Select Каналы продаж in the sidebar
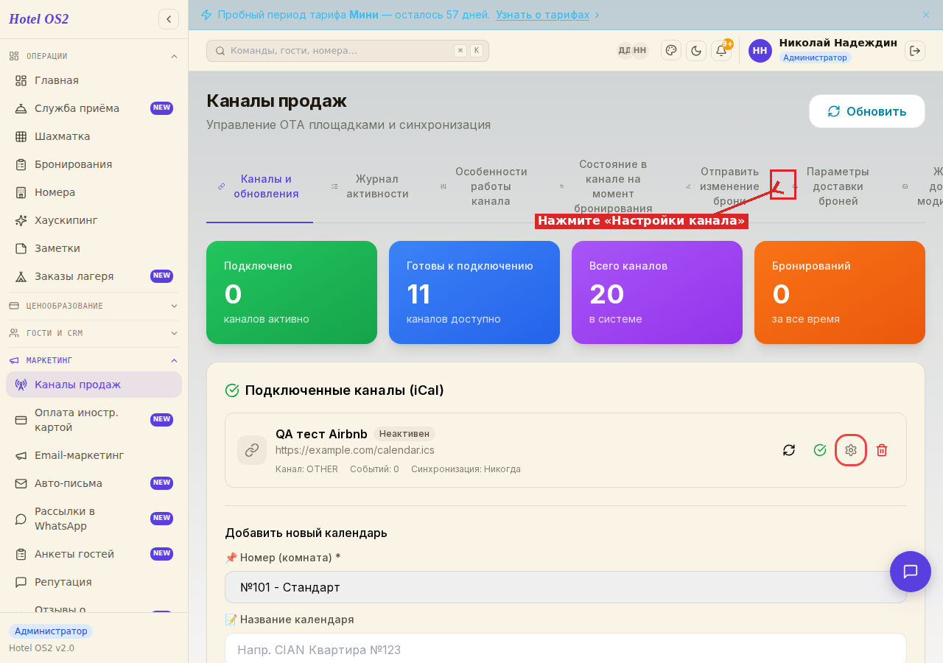 [x=94, y=385]
